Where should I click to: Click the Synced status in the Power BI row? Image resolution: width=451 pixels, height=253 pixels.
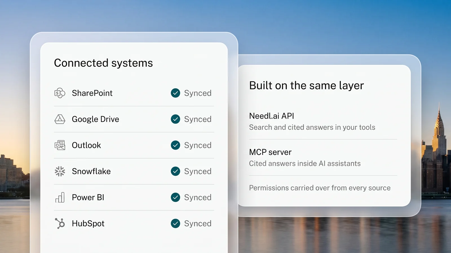(198, 198)
